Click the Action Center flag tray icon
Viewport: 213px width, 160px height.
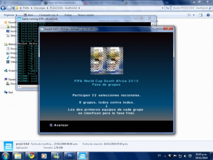point(175,156)
